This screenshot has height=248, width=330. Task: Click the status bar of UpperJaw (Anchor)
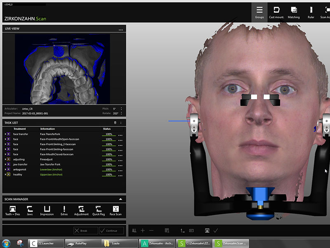pos(109,175)
